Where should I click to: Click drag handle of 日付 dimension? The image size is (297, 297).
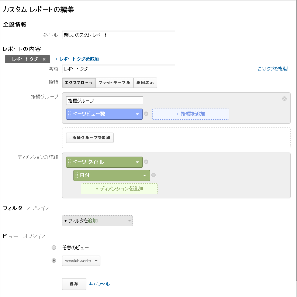(76, 175)
